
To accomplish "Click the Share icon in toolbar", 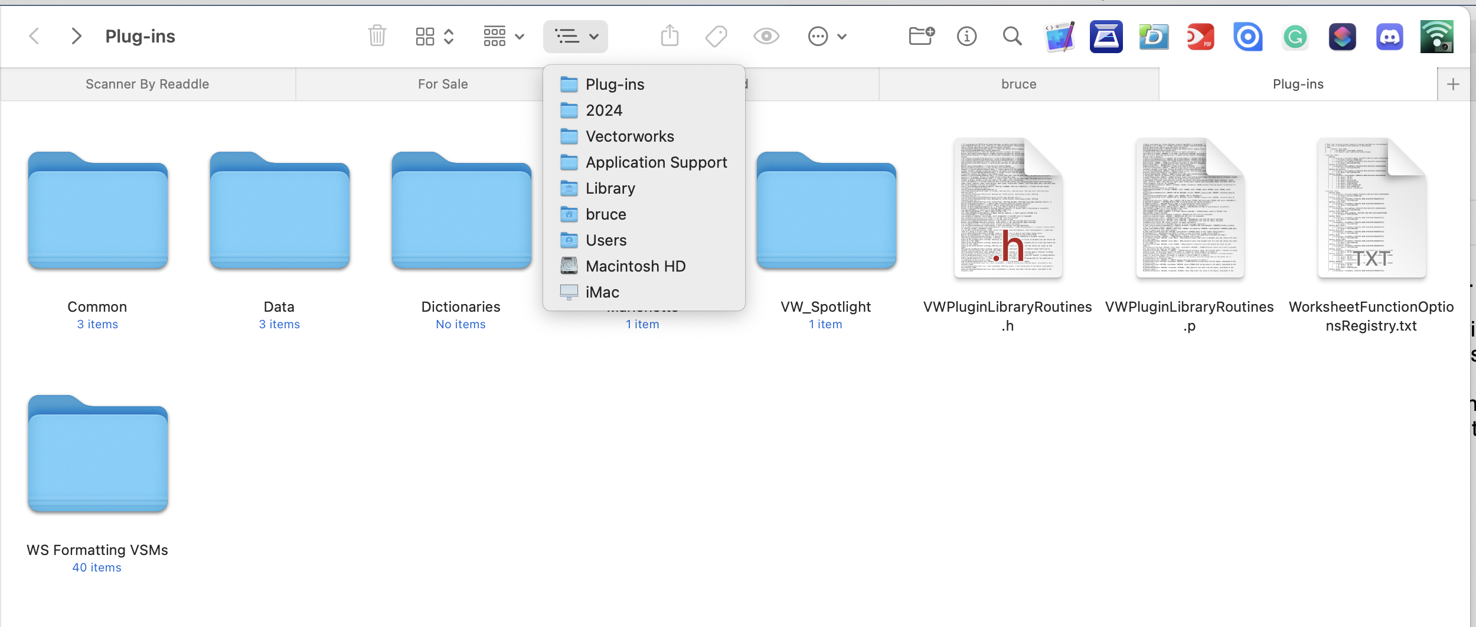I will 670,36.
